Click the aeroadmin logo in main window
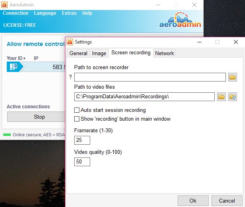Image resolution: width=245 pixels, height=207 pixels. [x=180, y=20]
